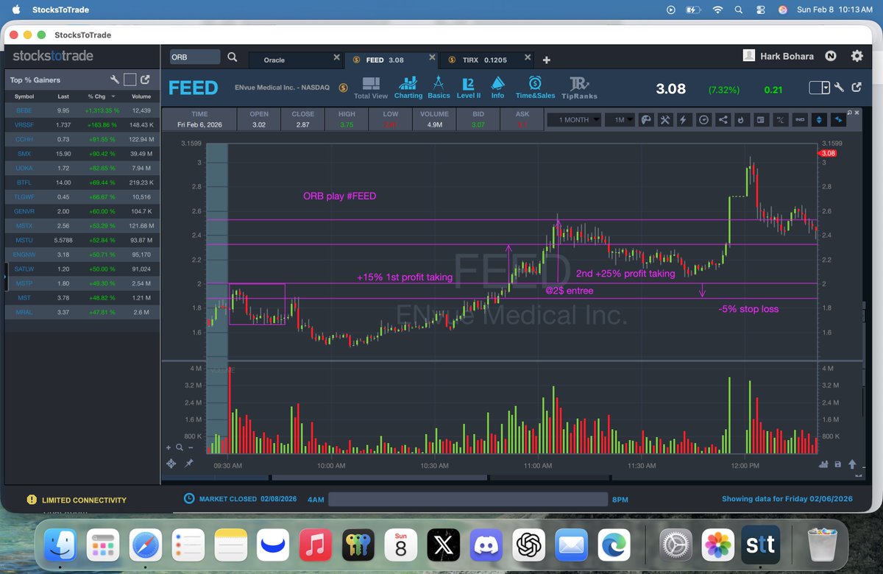883x574 pixels.
Task: Open the Charting view
Action: click(x=408, y=88)
